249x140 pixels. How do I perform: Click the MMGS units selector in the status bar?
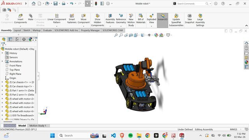click(233, 129)
